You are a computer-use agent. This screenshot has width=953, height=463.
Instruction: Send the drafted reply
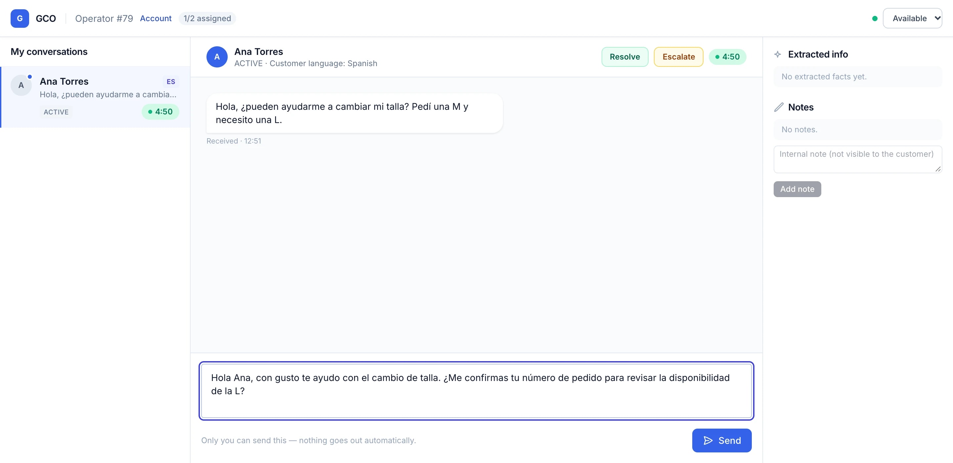click(x=721, y=441)
